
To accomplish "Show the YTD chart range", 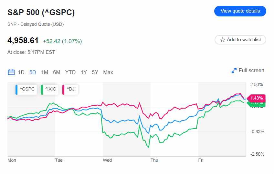I will (70, 72).
